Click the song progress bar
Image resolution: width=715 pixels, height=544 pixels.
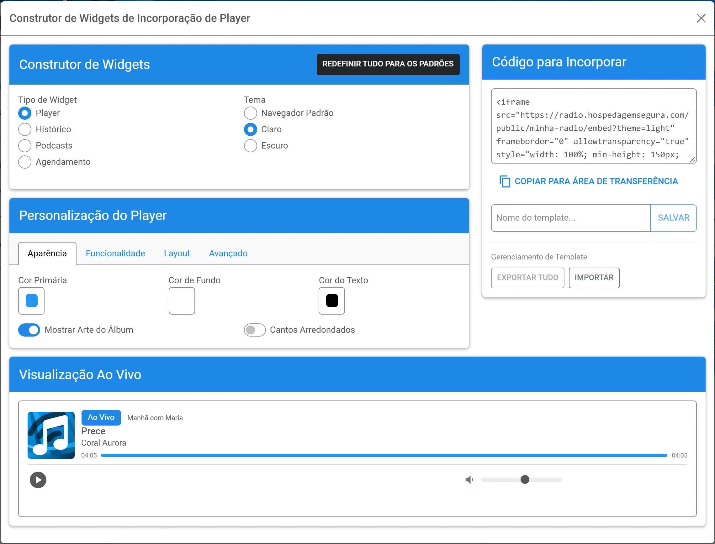click(x=384, y=455)
